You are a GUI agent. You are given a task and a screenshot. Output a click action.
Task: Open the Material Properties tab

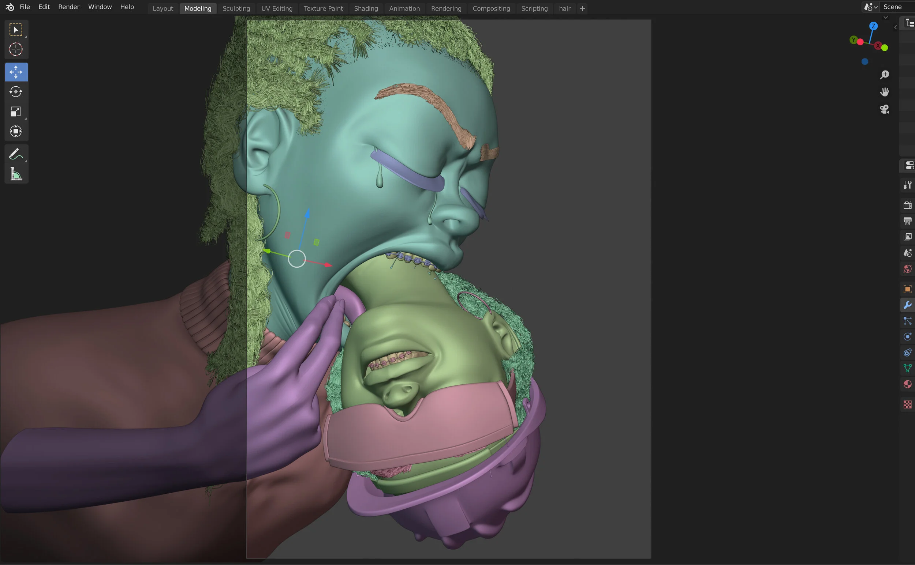(x=908, y=384)
